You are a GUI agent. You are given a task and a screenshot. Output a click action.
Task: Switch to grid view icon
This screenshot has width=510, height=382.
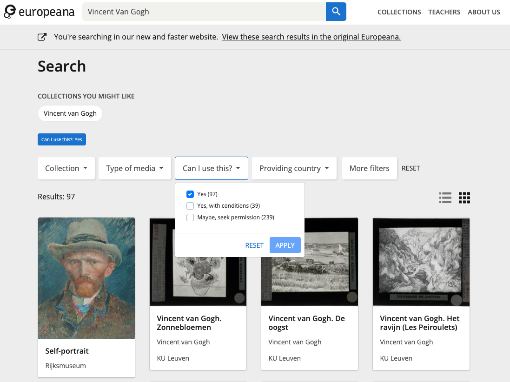click(x=464, y=198)
